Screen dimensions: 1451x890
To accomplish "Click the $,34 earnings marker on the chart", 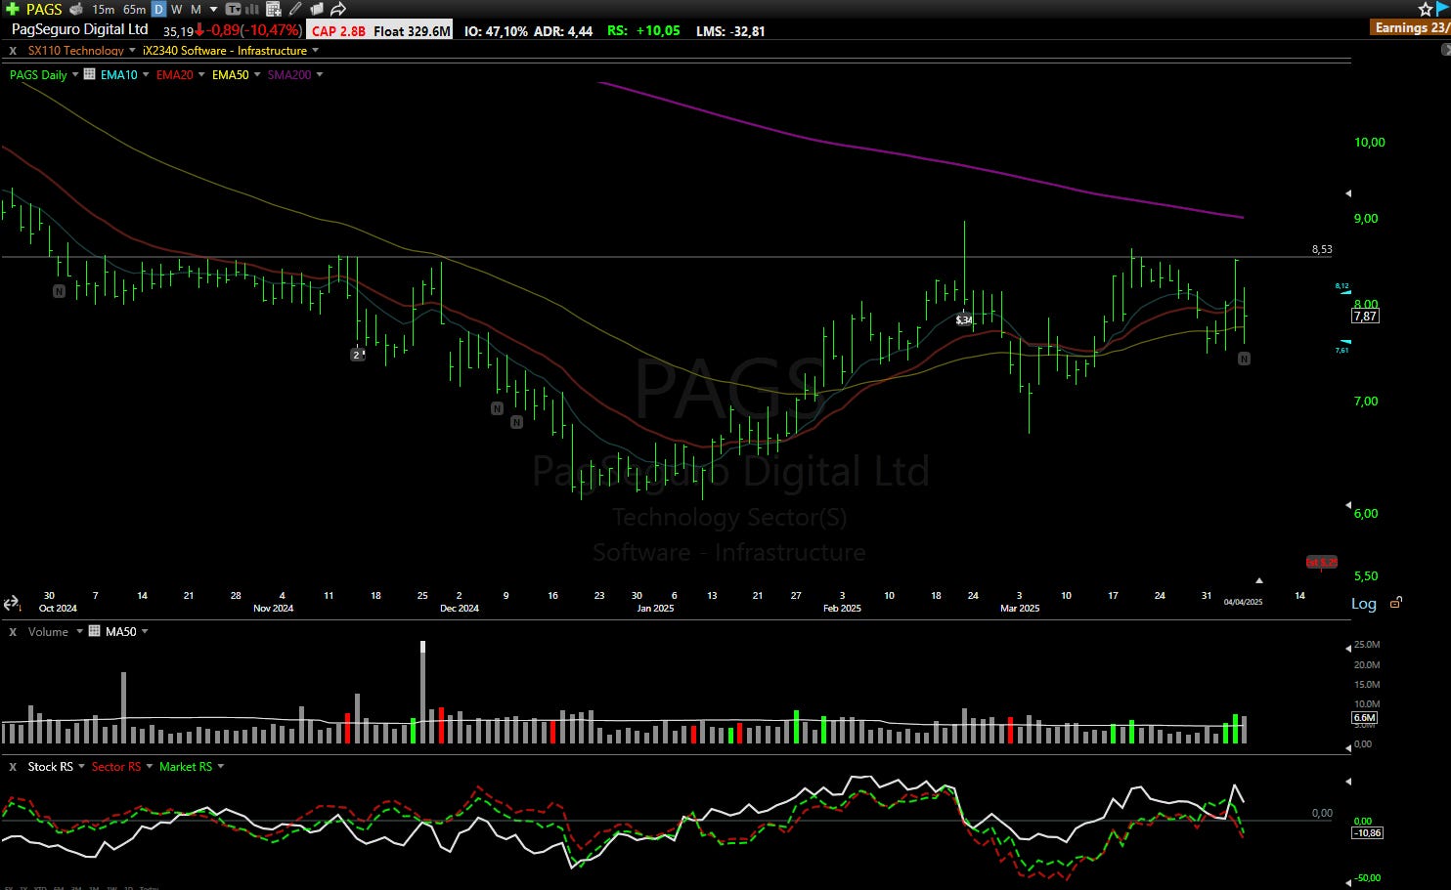I will pos(964,319).
